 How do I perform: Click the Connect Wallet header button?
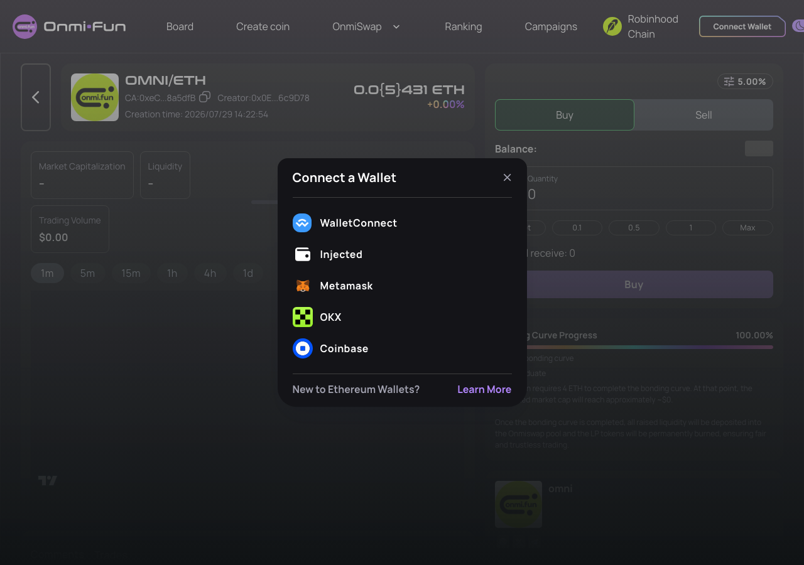(742, 26)
